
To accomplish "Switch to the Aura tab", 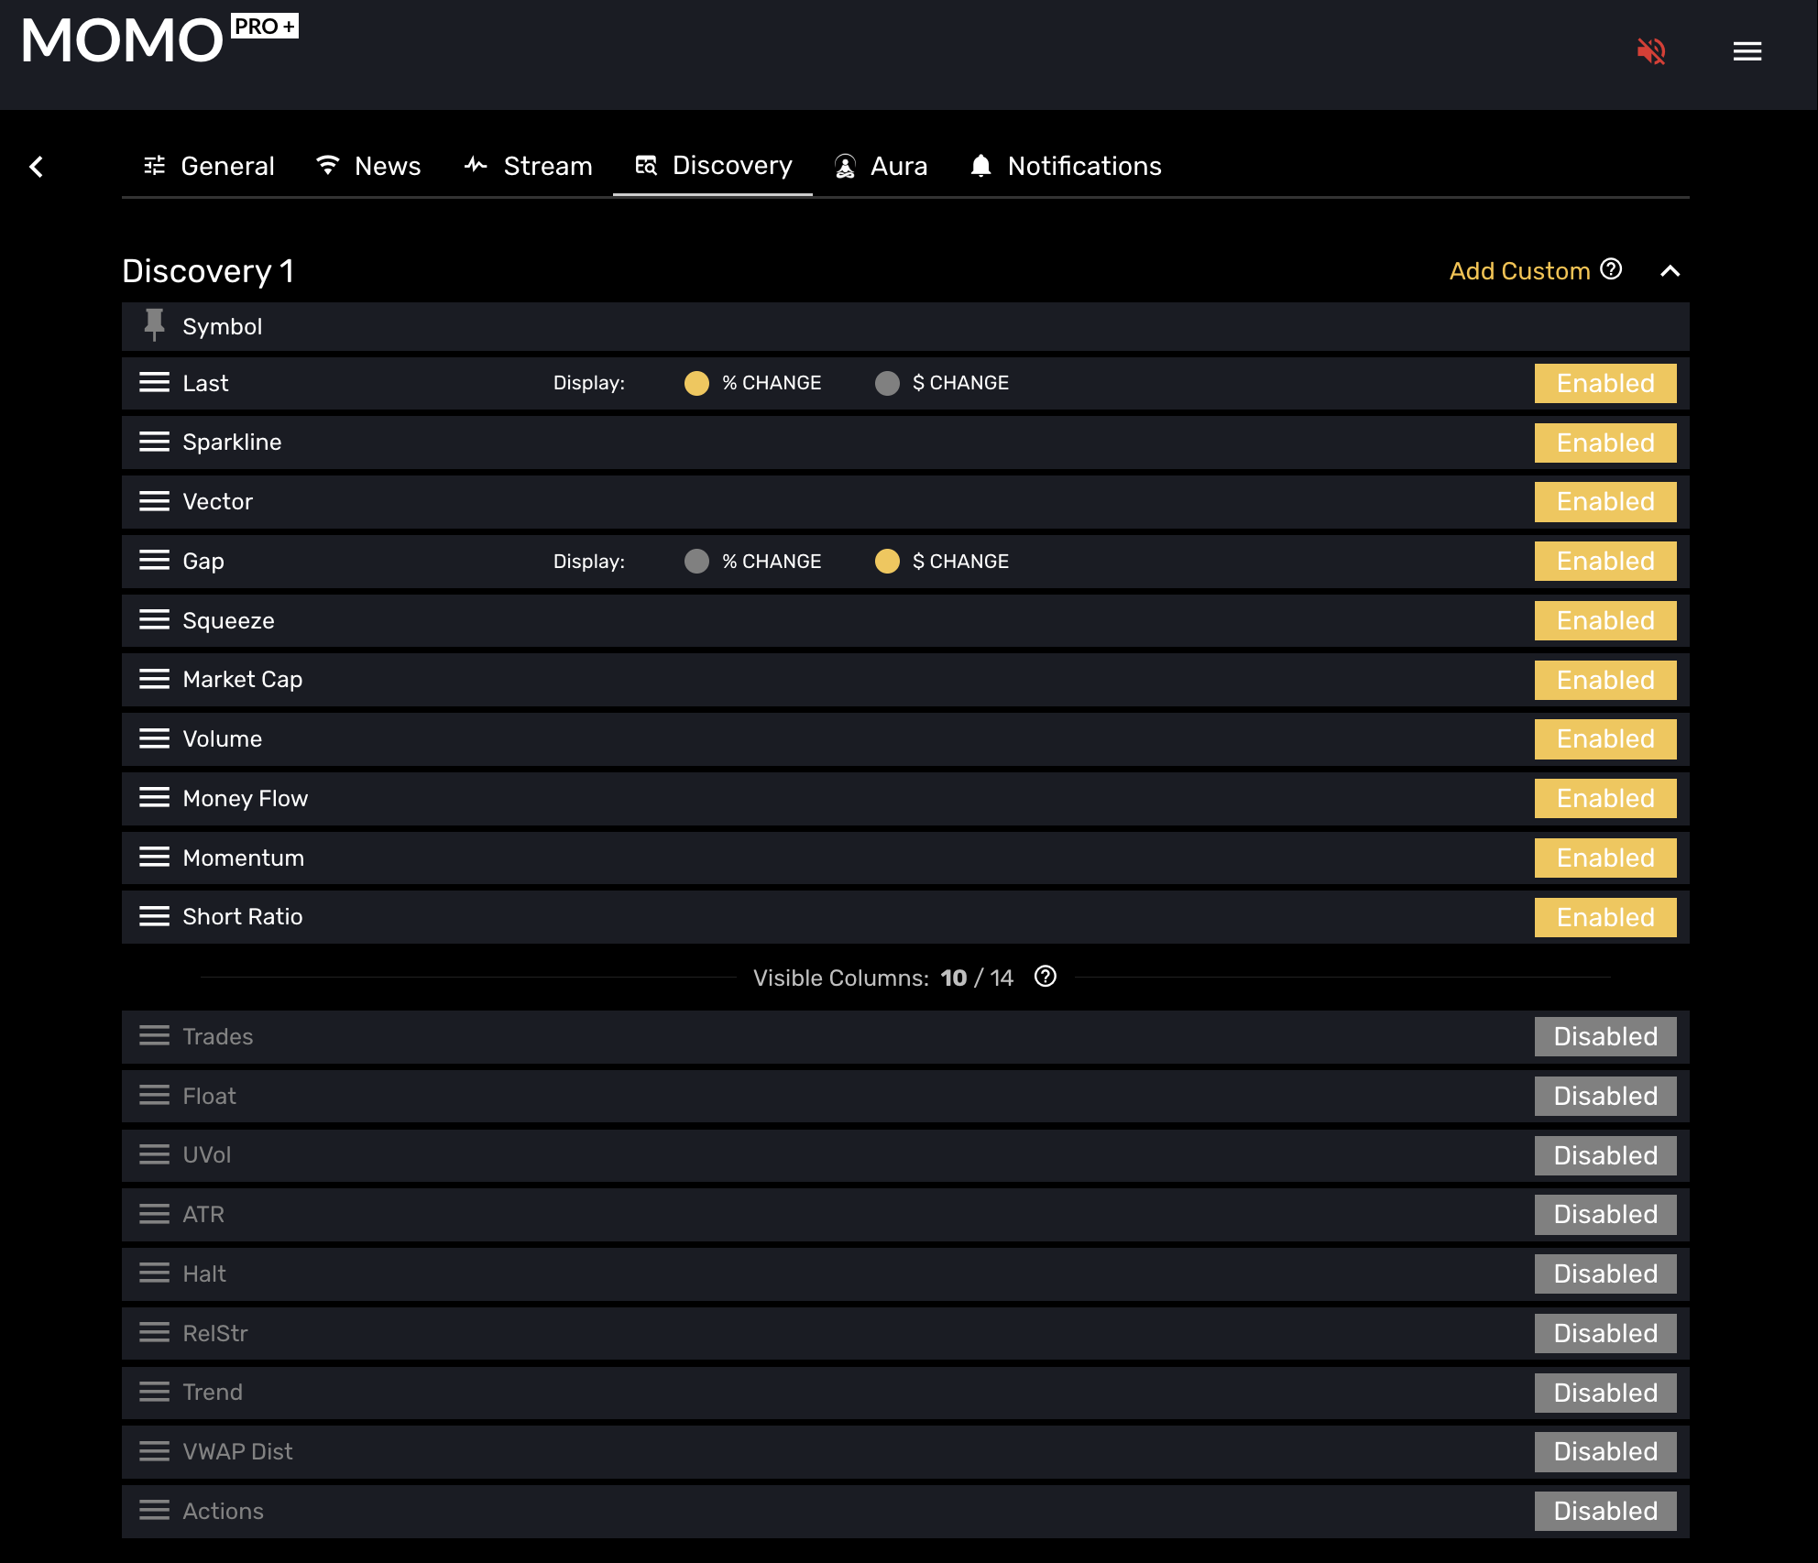I will [881, 166].
